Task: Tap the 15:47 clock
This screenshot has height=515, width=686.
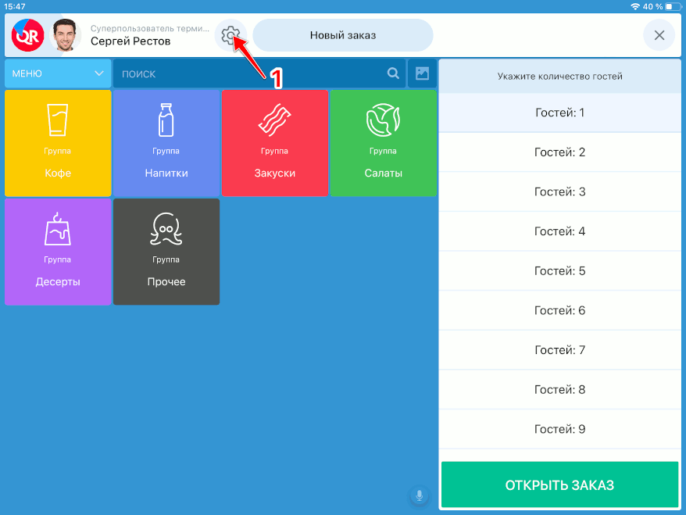Action: (14, 6)
